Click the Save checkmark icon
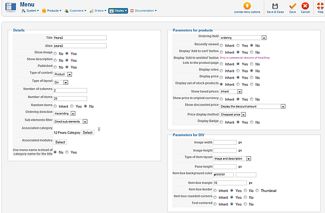Viewport: 325px width, 213px height. point(292,6)
